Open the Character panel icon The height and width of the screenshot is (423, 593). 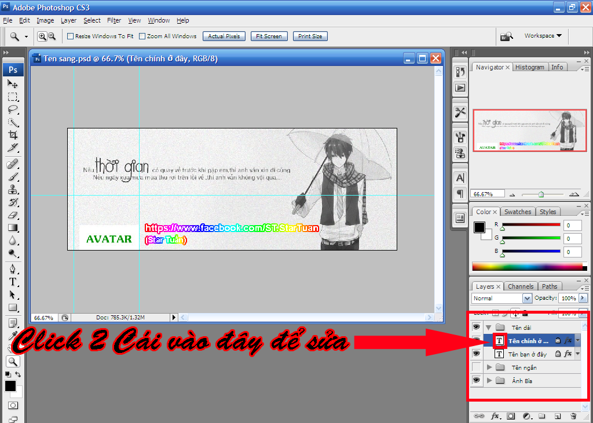[460, 178]
